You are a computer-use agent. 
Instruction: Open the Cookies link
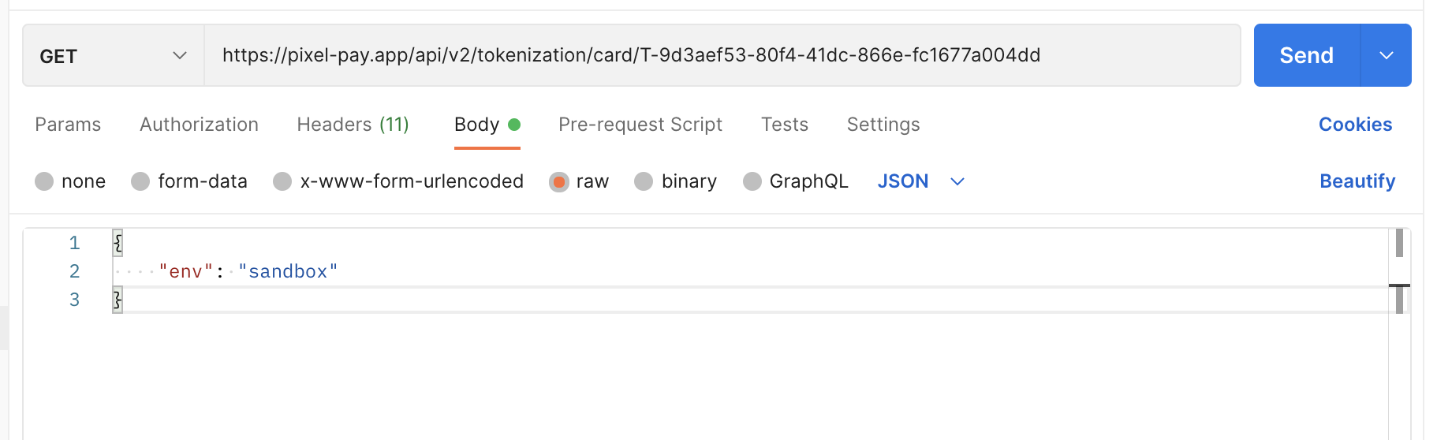tap(1354, 125)
